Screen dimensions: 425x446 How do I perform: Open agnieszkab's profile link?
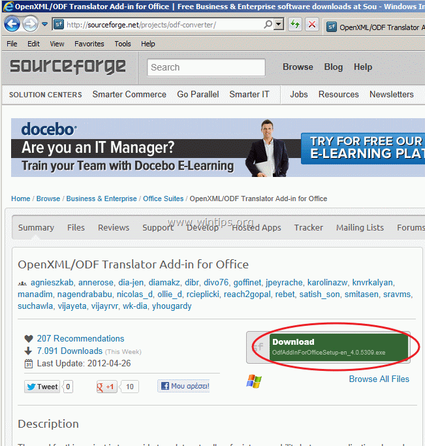[x=52, y=283]
